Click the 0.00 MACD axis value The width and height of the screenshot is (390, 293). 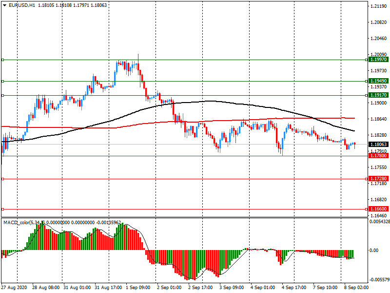pyautogui.click(x=374, y=251)
